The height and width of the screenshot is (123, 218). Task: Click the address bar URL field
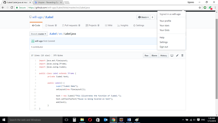108,8
